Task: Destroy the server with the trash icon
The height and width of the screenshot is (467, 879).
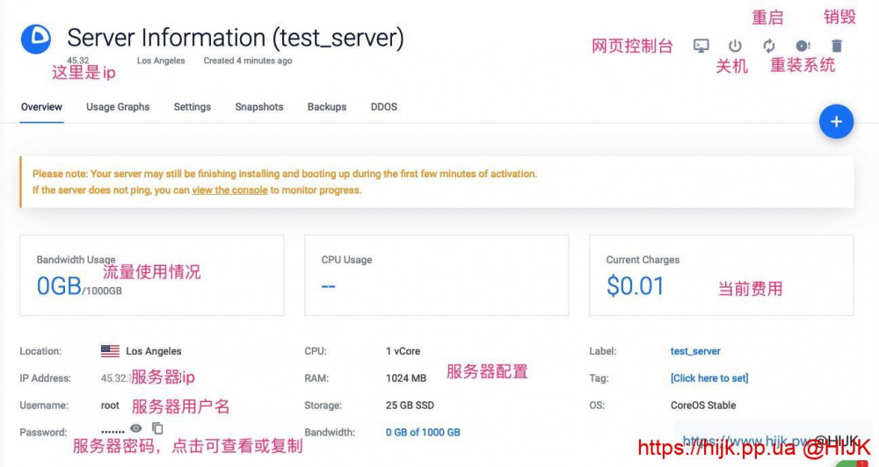Action: 837,46
